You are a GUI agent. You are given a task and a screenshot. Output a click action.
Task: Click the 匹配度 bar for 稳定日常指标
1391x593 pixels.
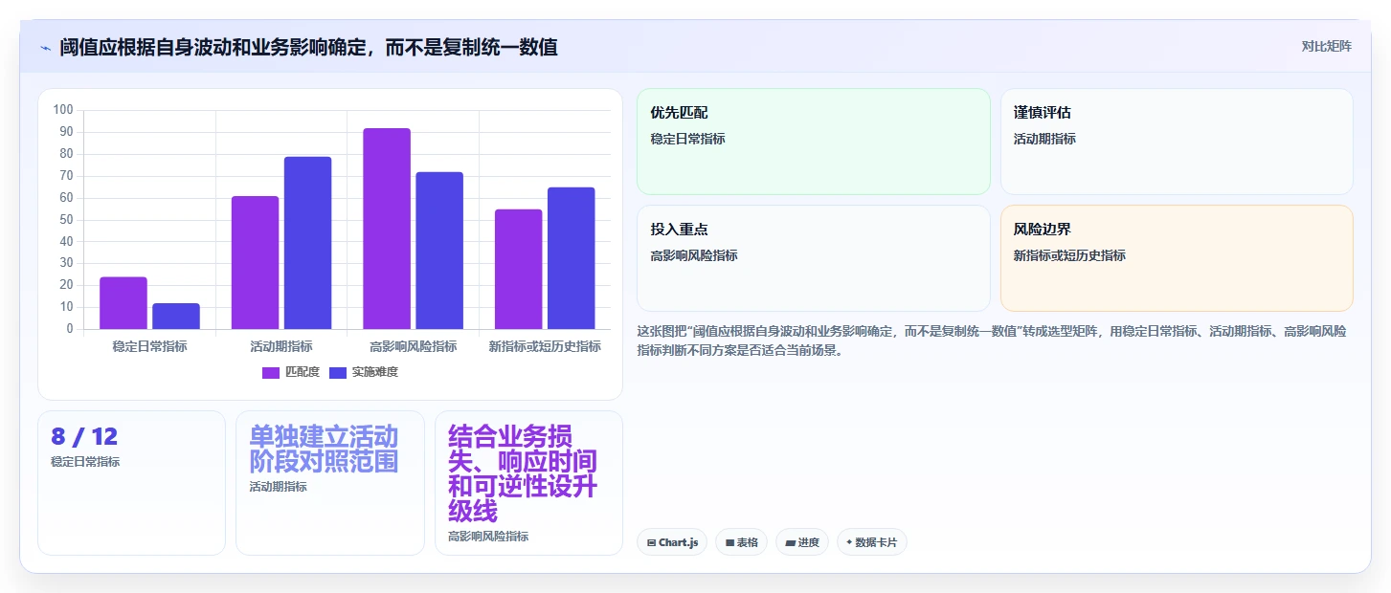(x=123, y=303)
